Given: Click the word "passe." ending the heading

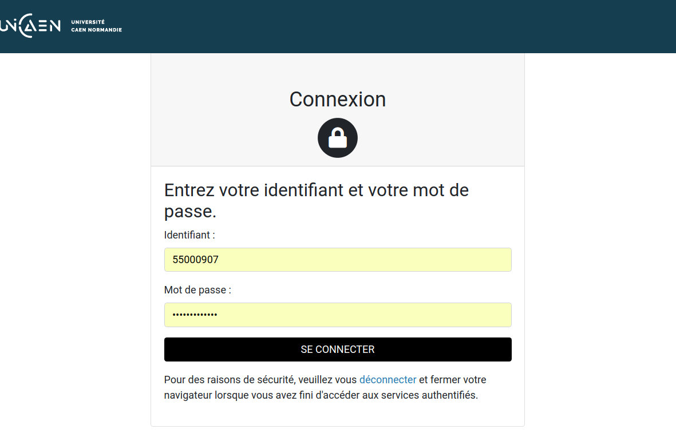Looking at the screenshot, I should click(190, 212).
